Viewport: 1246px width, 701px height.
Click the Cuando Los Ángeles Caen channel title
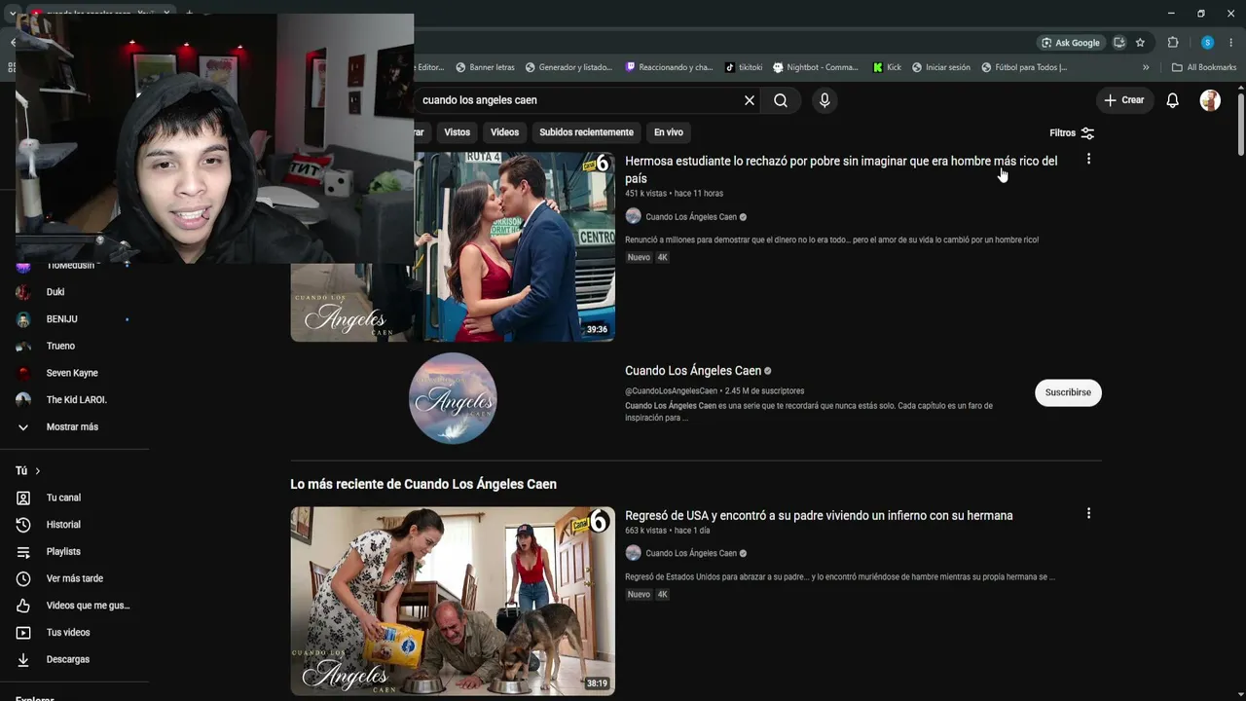tap(693, 371)
